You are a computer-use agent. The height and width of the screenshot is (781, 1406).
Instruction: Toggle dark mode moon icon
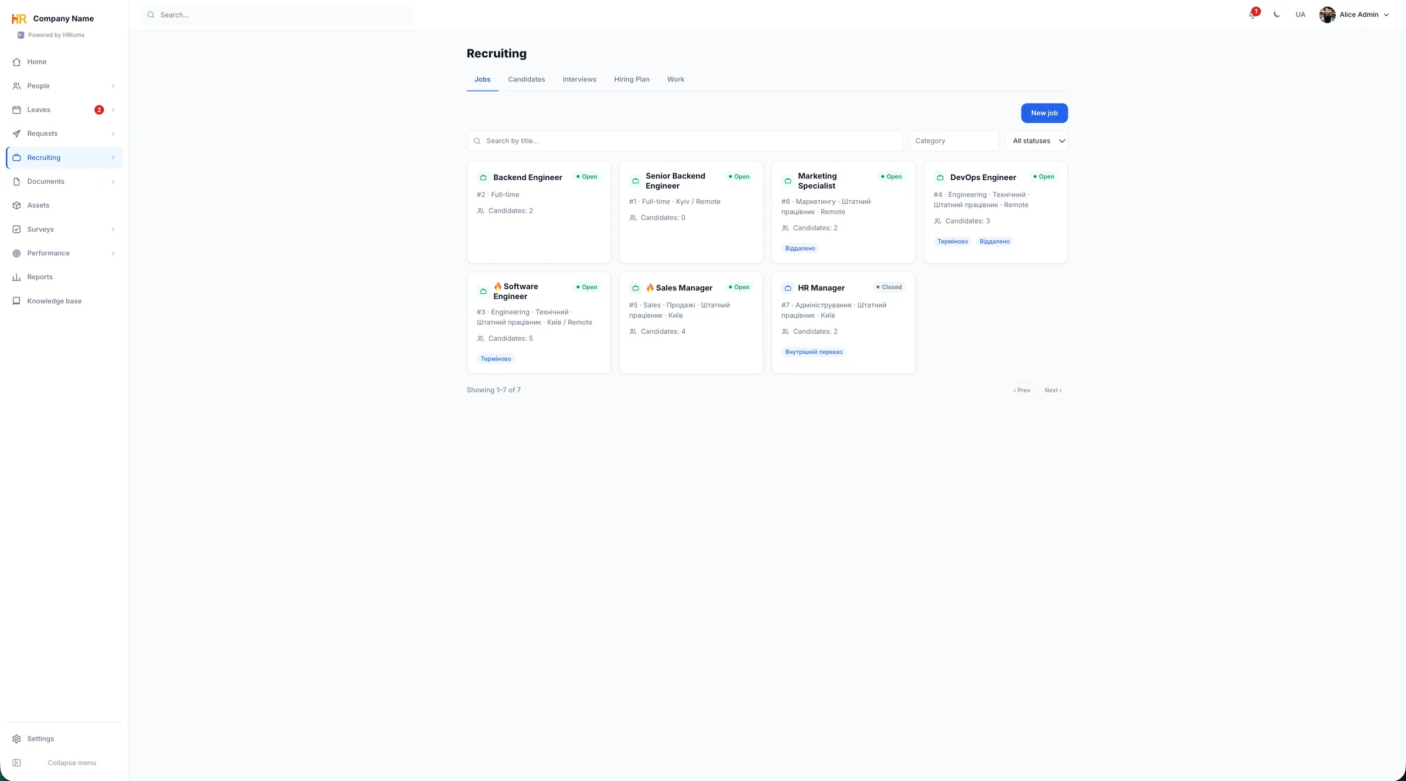click(x=1277, y=15)
